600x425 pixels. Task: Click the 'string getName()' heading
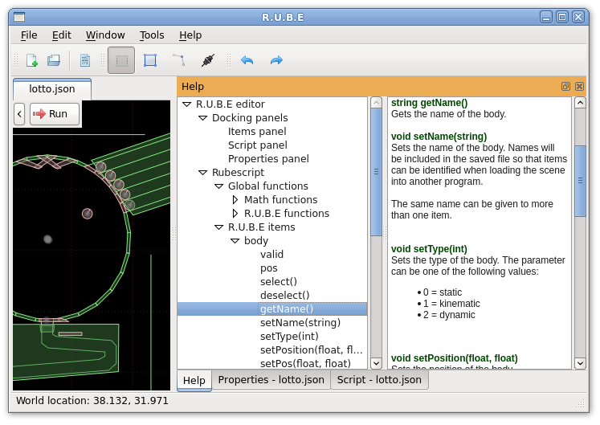429,103
